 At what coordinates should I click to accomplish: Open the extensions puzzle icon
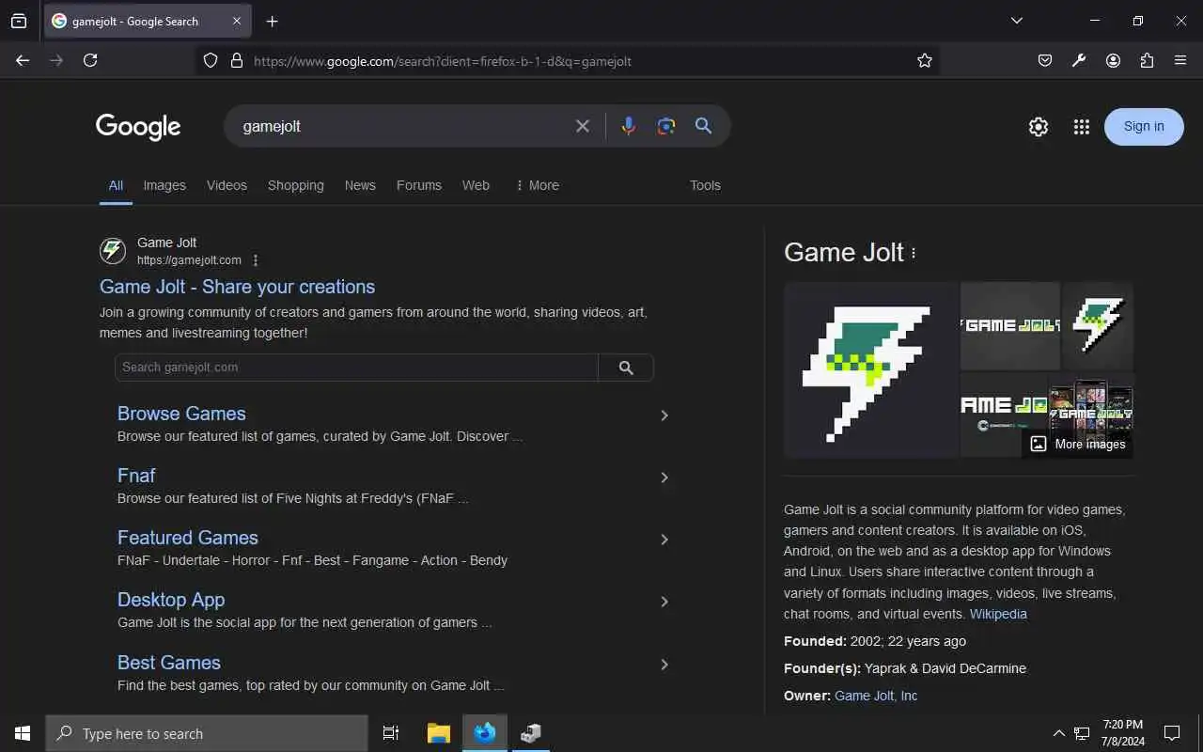click(1147, 60)
